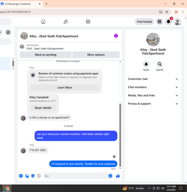This screenshot has height=192, width=187.
Task: Click the Kiley Campbell name text
Action: click(39, 97)
